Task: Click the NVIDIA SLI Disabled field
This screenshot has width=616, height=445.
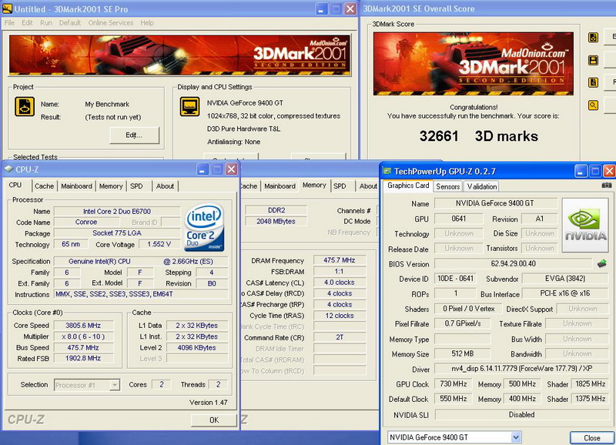Action: click(522, 414)
